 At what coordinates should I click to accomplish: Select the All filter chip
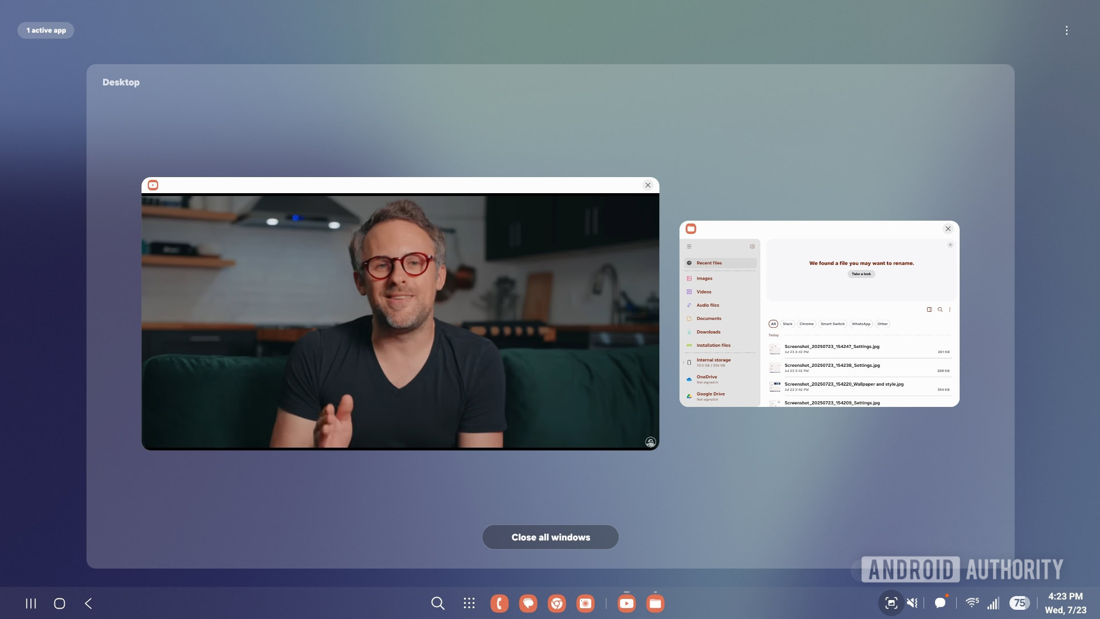pyautogui.click(x=773, y=324)
